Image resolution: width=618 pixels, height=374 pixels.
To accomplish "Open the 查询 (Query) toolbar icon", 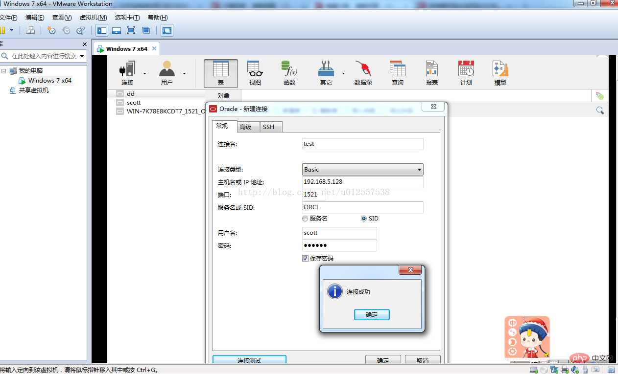I will click(x=398, y=73).
